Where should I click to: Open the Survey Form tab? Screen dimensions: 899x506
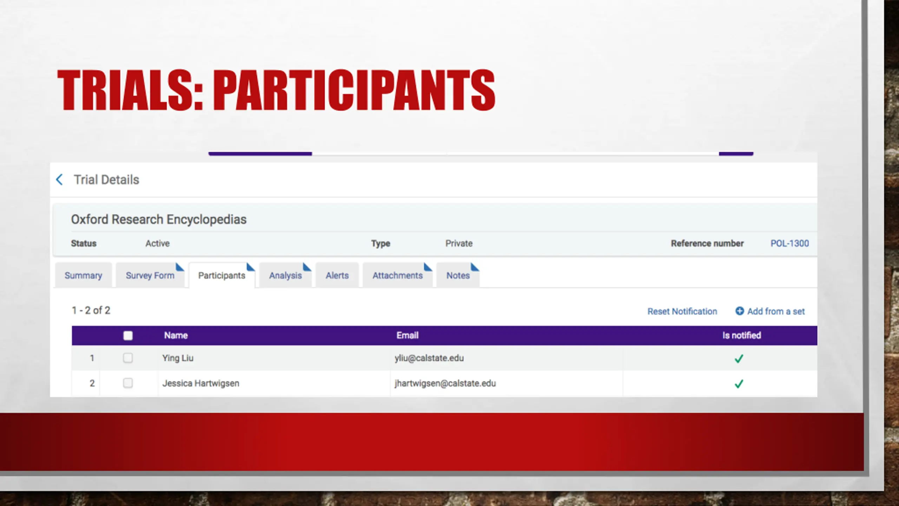pos(150,275)
